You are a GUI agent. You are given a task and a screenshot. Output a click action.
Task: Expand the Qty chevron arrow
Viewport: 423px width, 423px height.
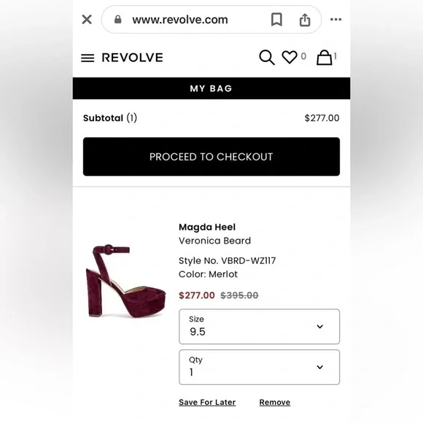coord(320,367)
